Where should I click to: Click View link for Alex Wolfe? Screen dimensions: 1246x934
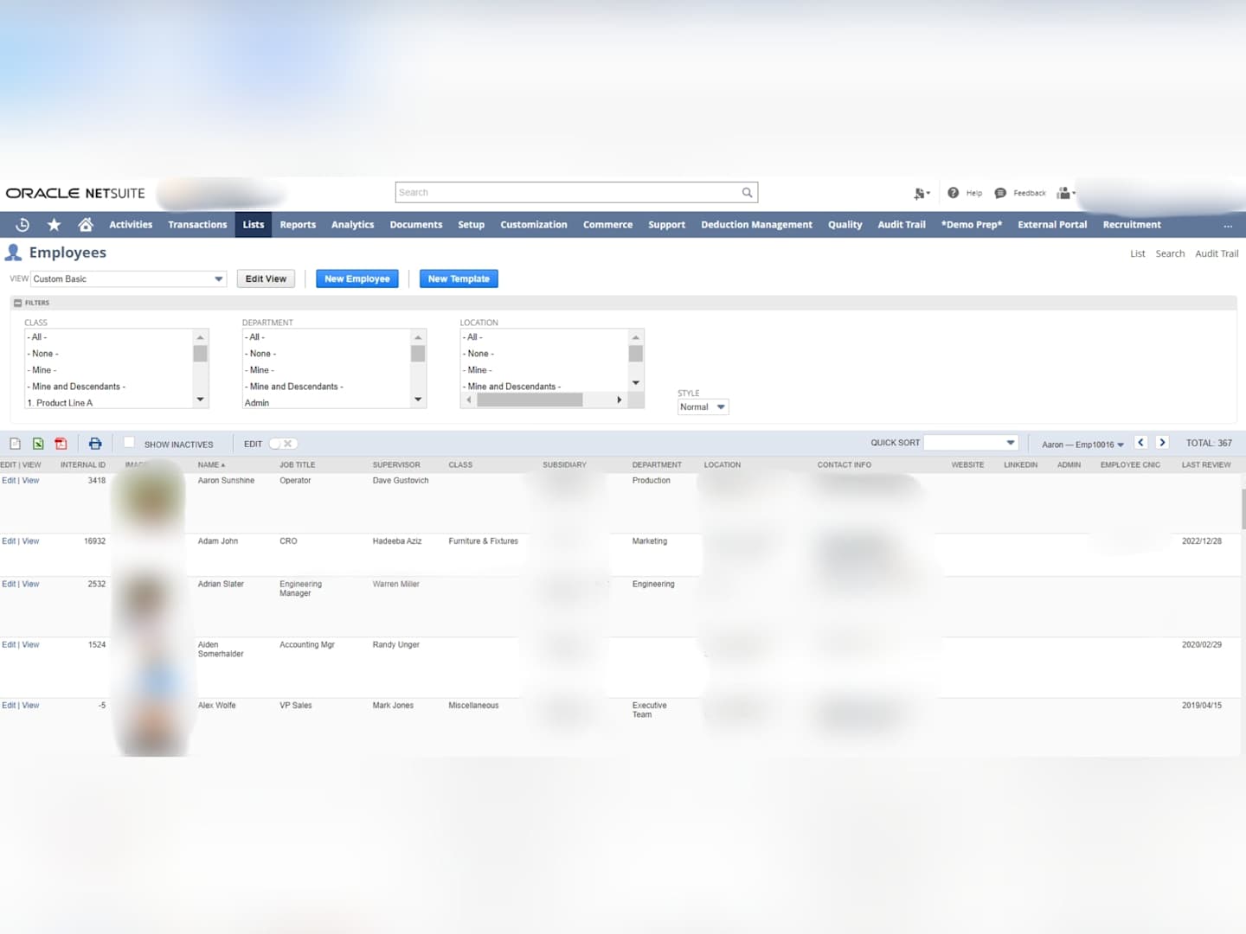pyautogui.click(x=30, y=706)
